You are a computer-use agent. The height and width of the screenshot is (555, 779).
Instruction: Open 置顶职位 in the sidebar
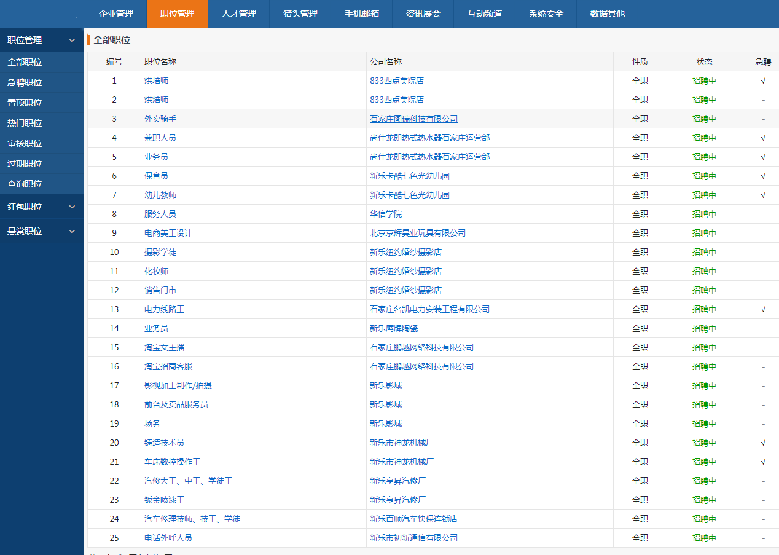click(25, 103)
